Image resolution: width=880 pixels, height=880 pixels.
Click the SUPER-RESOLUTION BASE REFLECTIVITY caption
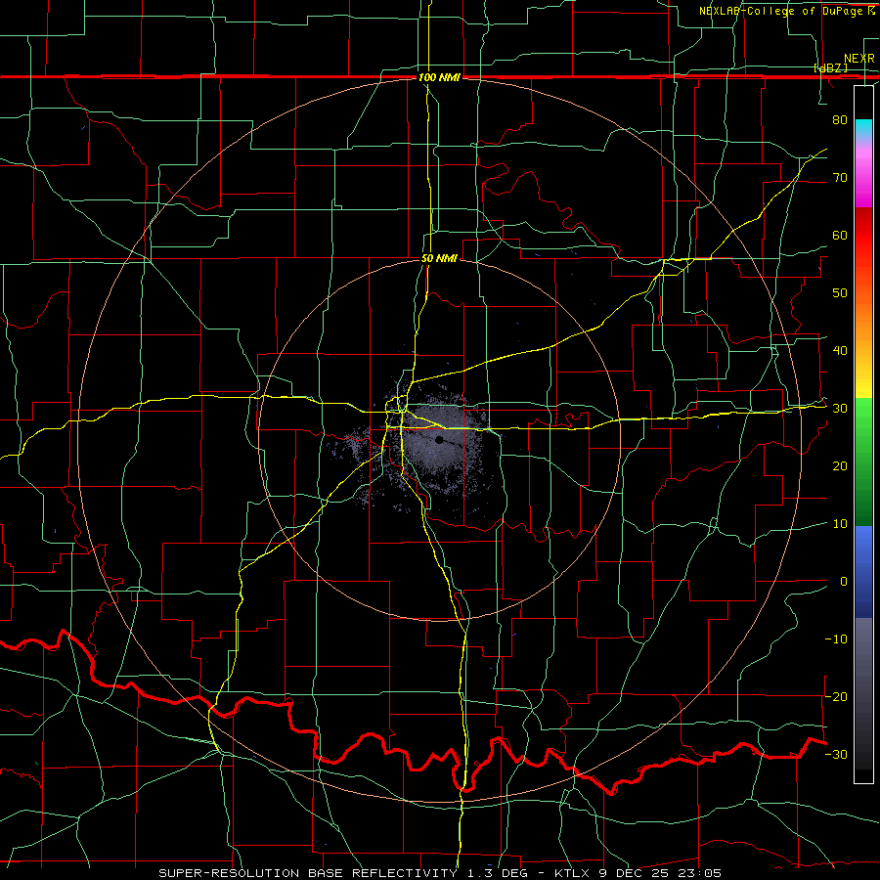(308, 873)
